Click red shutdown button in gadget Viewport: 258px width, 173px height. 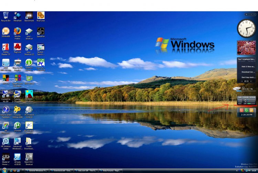point(241,110)
